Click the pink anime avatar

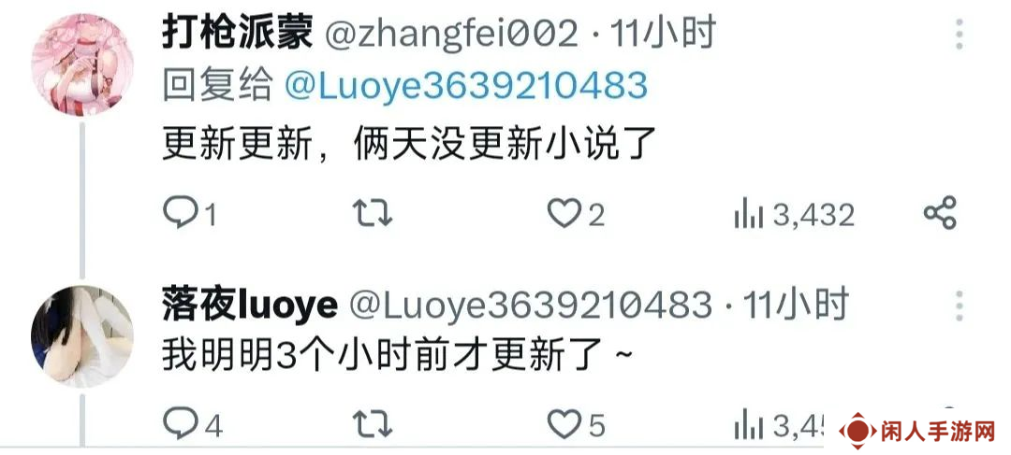click(x=81, y=64)
